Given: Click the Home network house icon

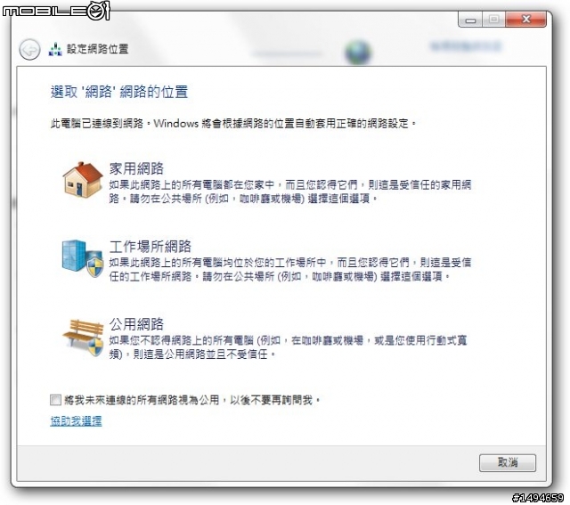Looking at the screenshot, I should [83, 180].
